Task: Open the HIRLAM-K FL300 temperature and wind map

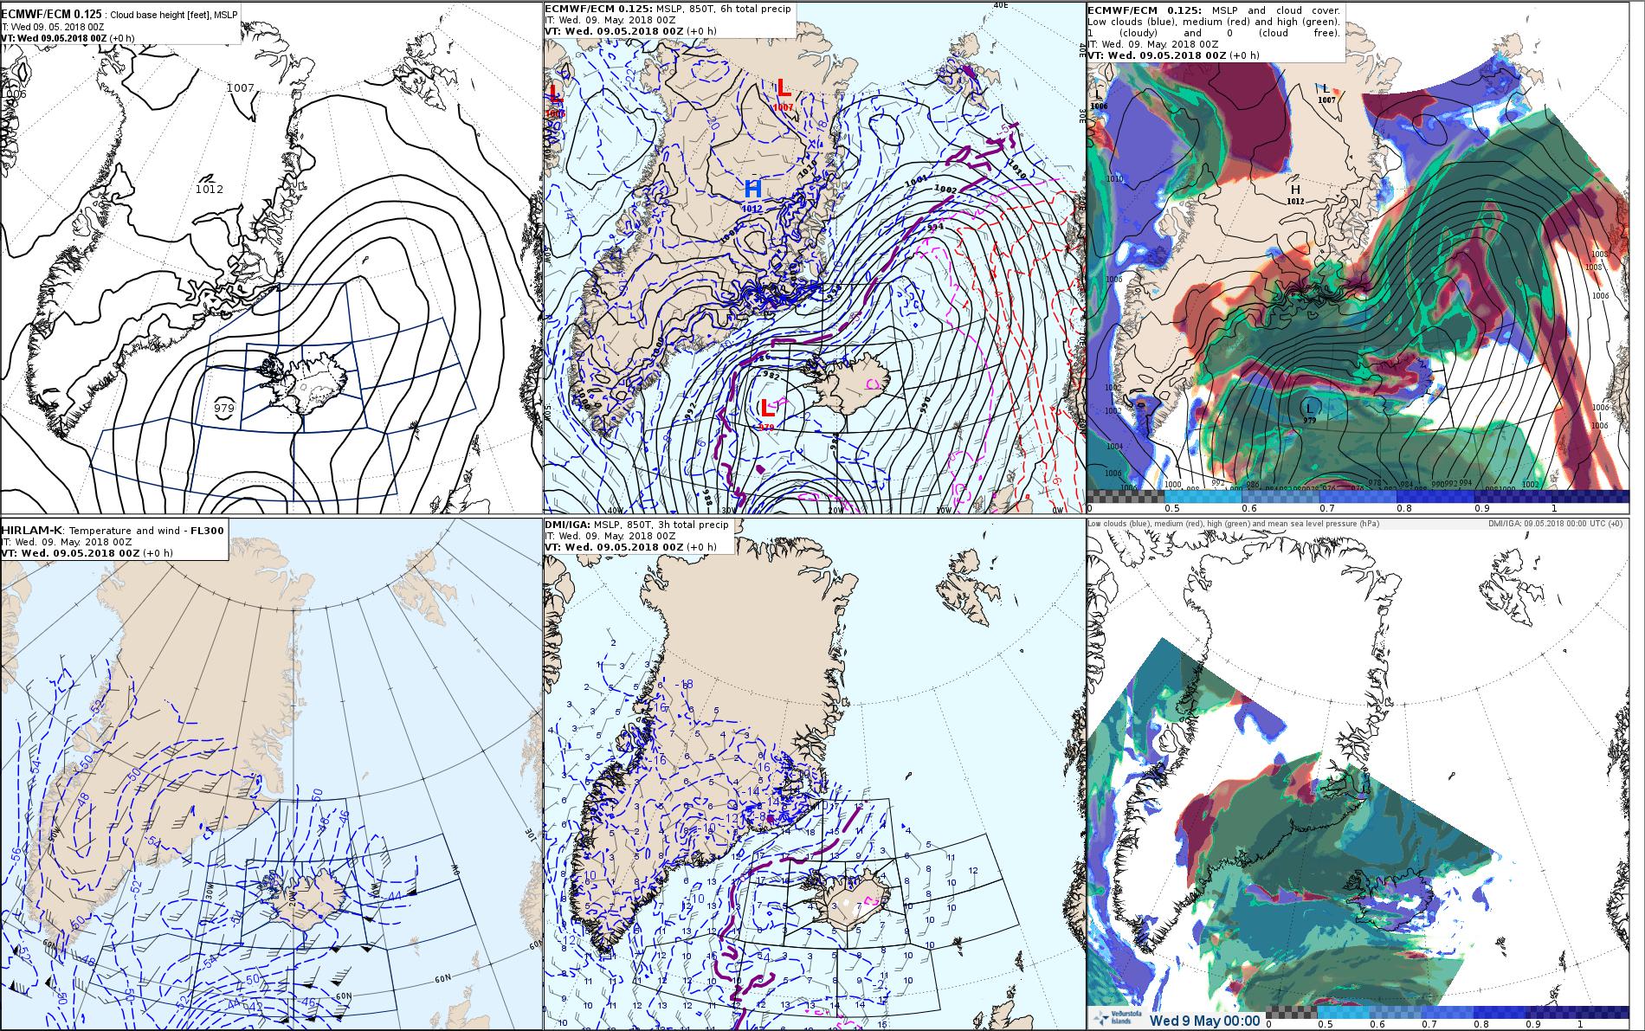Action: click(271, 774)
